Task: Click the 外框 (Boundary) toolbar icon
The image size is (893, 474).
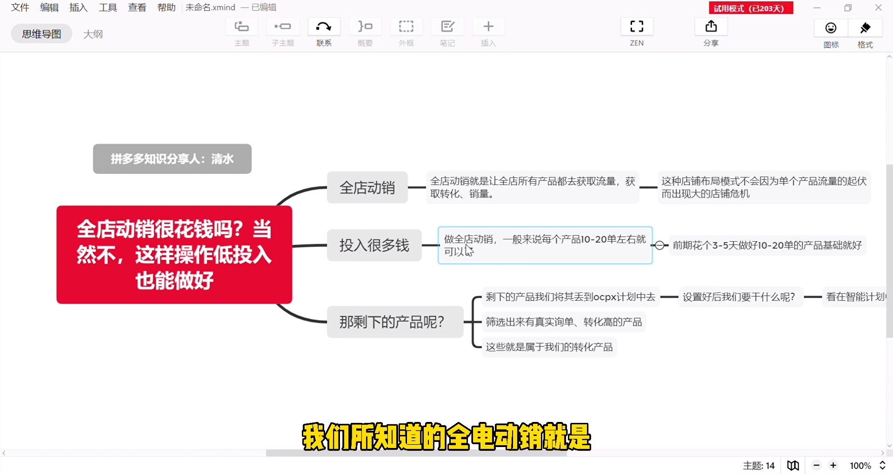Action: point(406,26)
